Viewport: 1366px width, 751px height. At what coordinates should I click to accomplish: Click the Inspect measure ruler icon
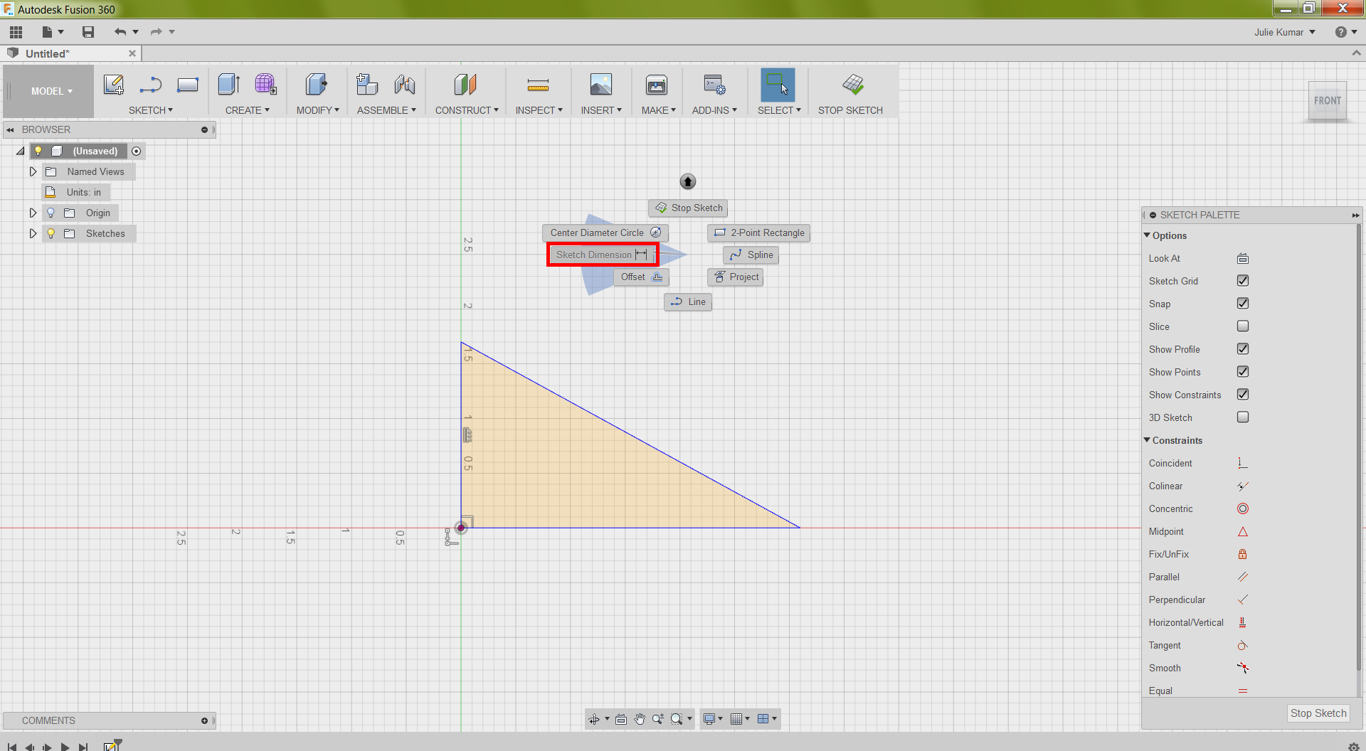(539, 85)
